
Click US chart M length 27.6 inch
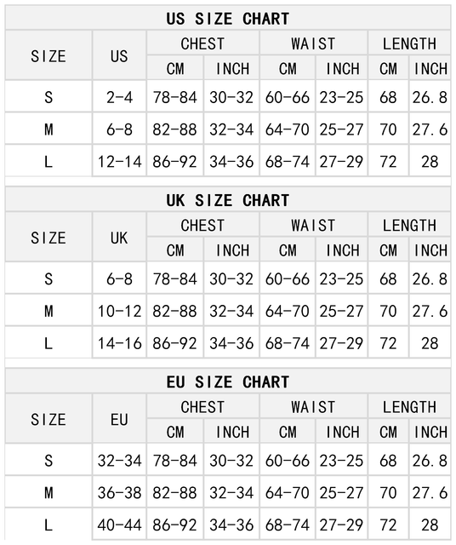(x=430, y=129)
